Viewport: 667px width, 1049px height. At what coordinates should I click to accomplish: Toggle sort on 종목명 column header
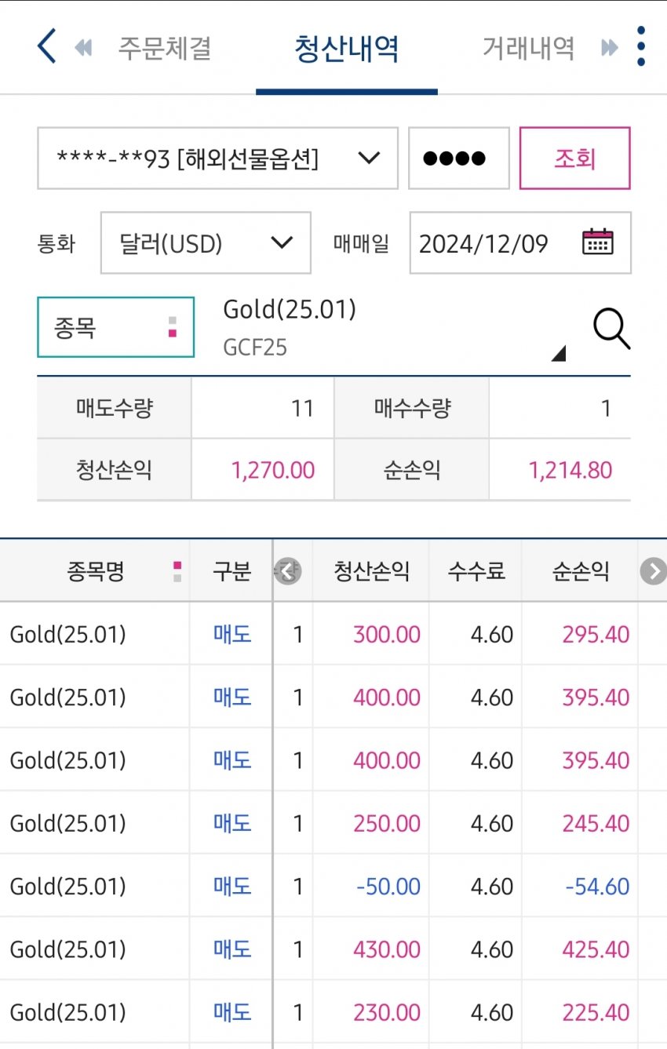95,571
